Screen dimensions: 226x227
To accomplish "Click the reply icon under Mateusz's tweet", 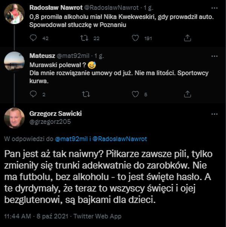I will 34,94.
